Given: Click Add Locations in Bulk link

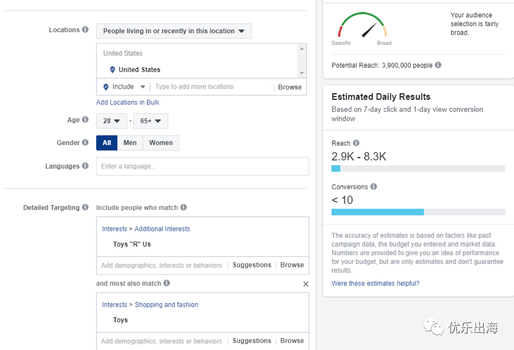Looking at the screenshot, I should [128, 102].
